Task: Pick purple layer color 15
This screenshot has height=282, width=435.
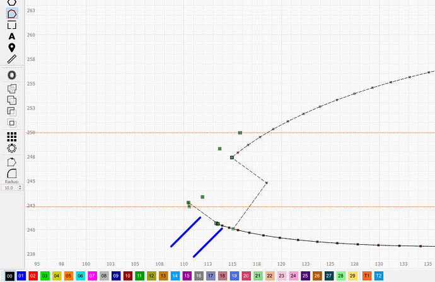Action: (x=187, y=276)
